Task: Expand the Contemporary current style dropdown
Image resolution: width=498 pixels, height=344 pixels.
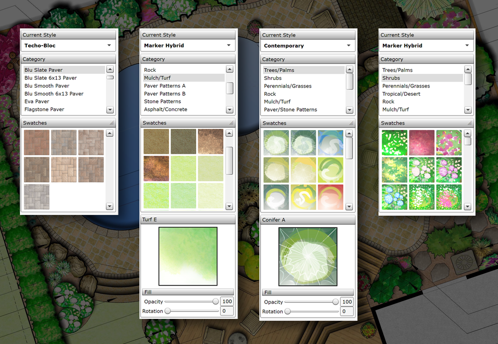Action: click(x=307, y=46)
